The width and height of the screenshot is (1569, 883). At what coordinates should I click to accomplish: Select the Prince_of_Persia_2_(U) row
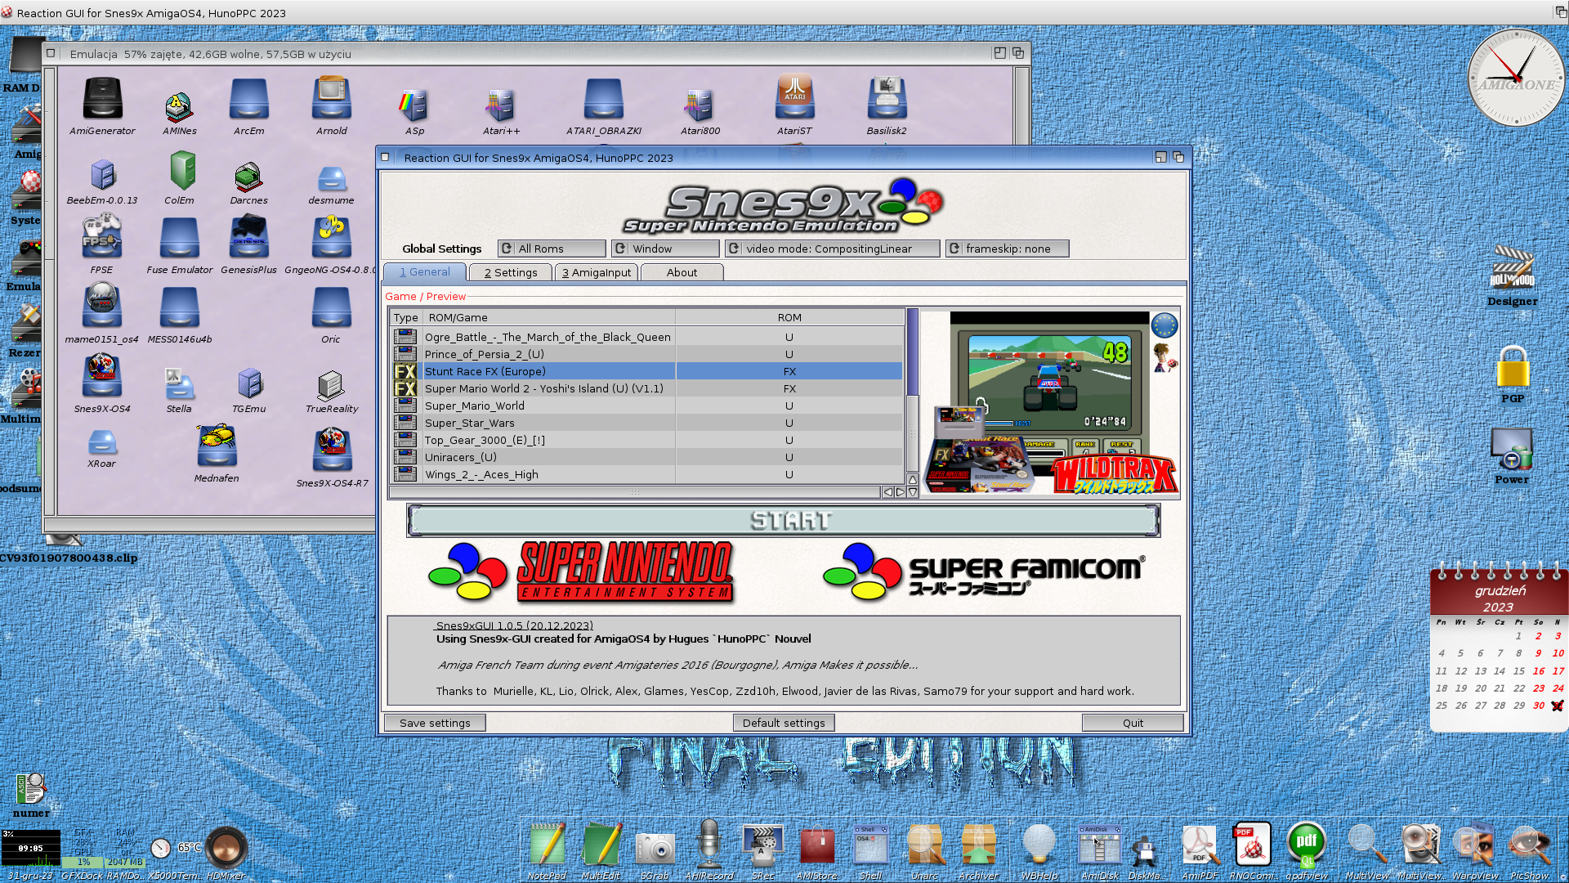pyautogui.click(x=647, y=354)
